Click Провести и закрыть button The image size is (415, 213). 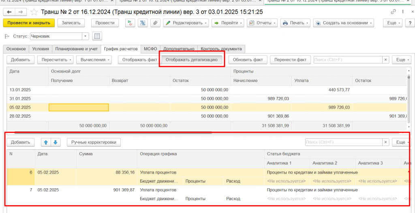coord(29,23)
